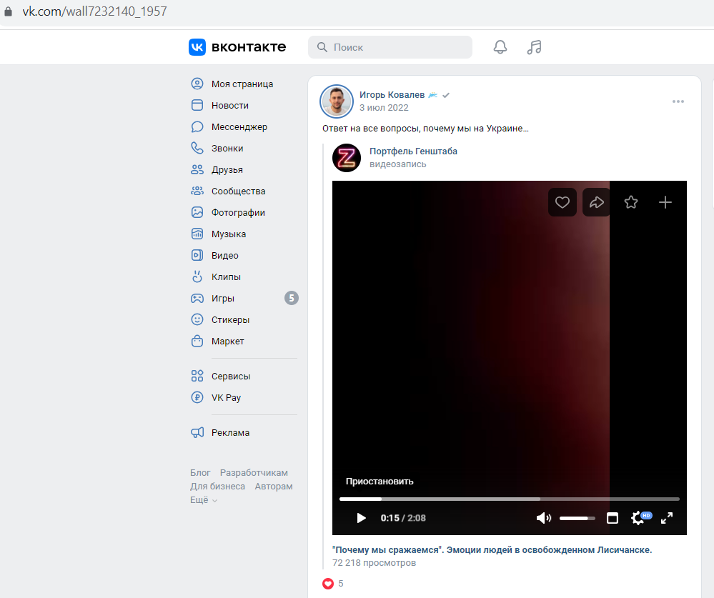Viewport: 714px width, 598px height.
Task: Click the вконтакте logo text
Action: click(249, 47)
